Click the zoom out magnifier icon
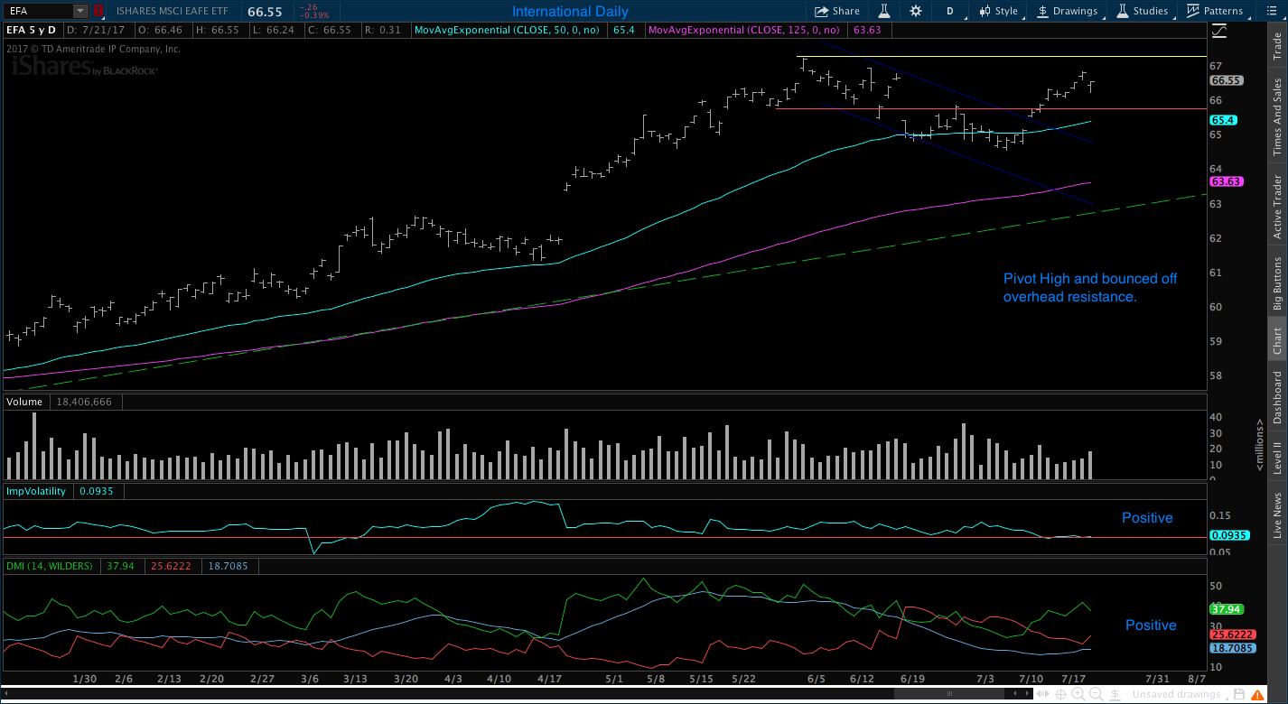 (x=1096, y=695)
